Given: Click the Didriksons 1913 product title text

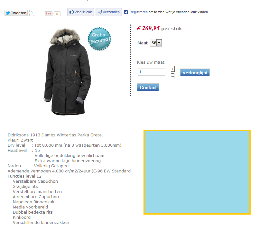Looking at the screenshot, I should (55, 135).
